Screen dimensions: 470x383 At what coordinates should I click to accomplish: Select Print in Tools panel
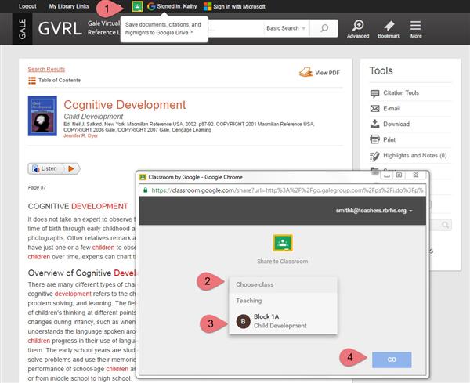pyautogui.click(x=389, y=139)
